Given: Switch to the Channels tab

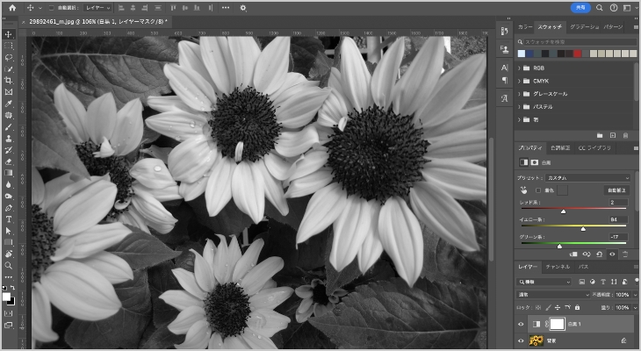Looking at the screenshot, I should point(558,267).
